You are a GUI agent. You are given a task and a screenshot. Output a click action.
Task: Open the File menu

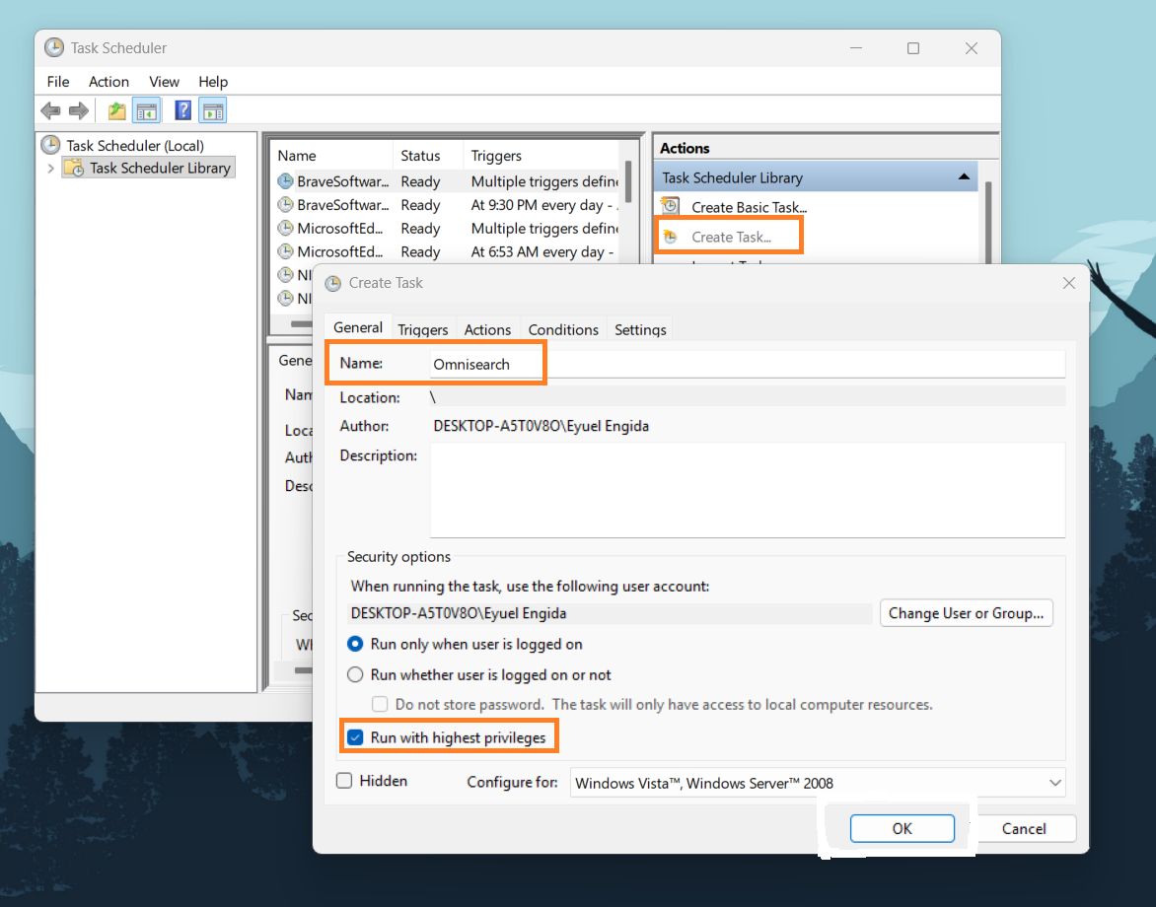tap(58, 82)
